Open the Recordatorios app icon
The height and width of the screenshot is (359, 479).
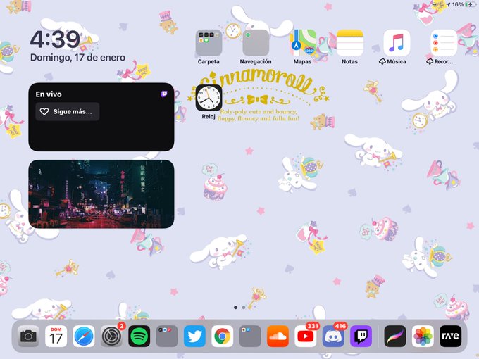[x=444, y=43]
